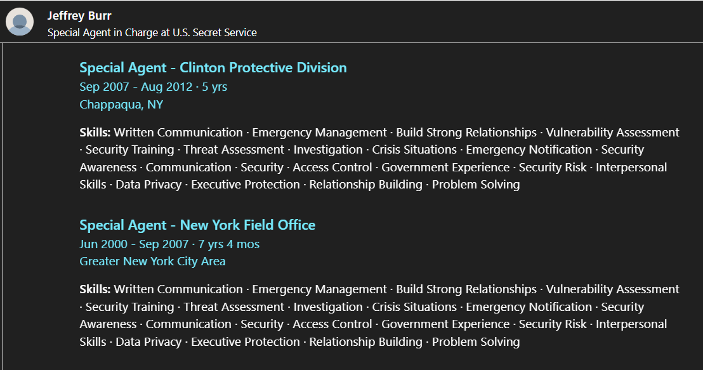
Task: Open the Jeffrey Burr name link
Action: 79,16
